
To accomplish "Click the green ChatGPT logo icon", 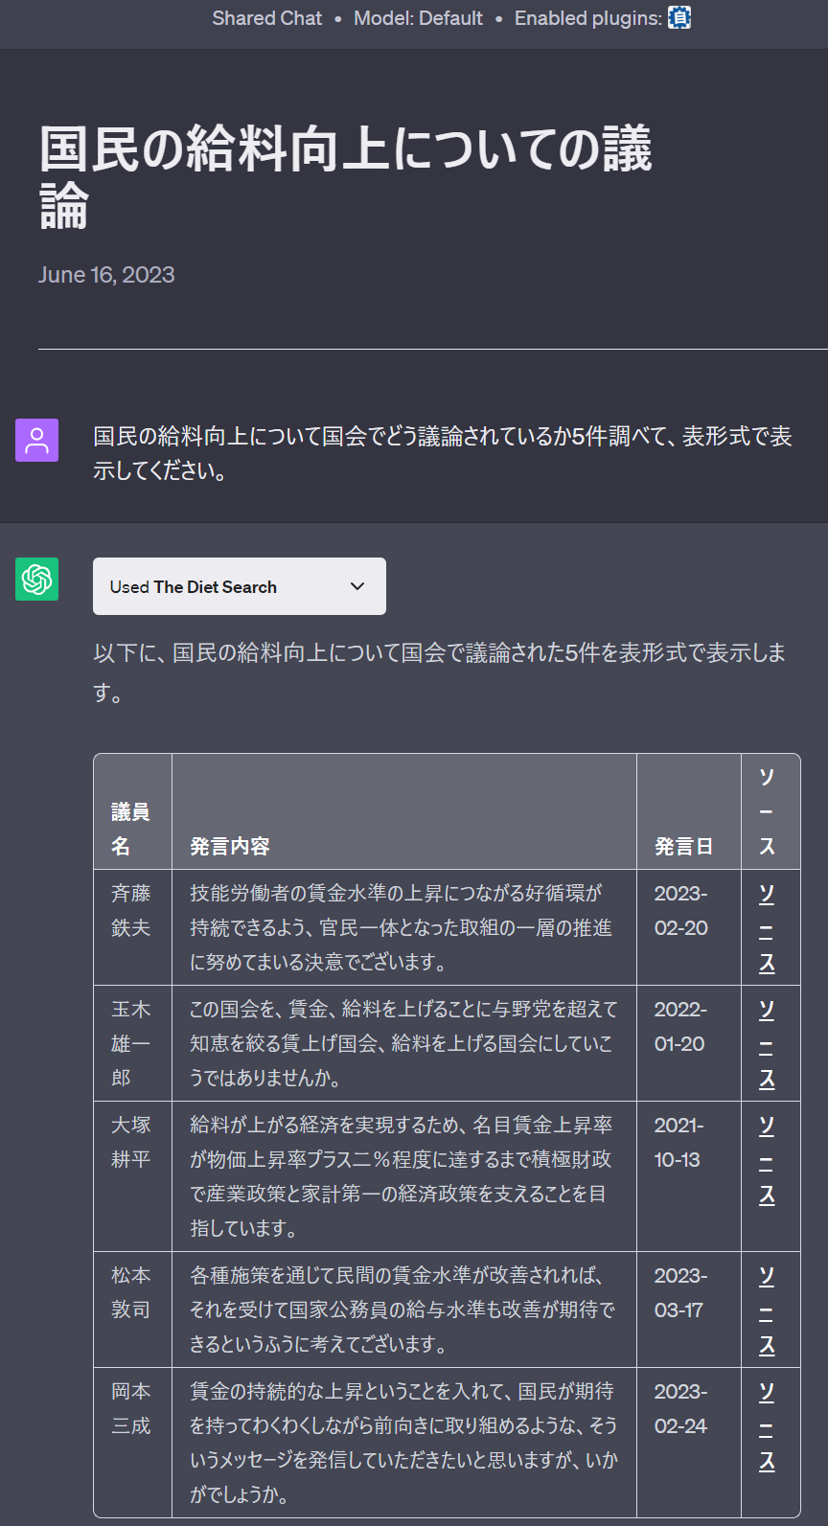I will click(36, 580).
